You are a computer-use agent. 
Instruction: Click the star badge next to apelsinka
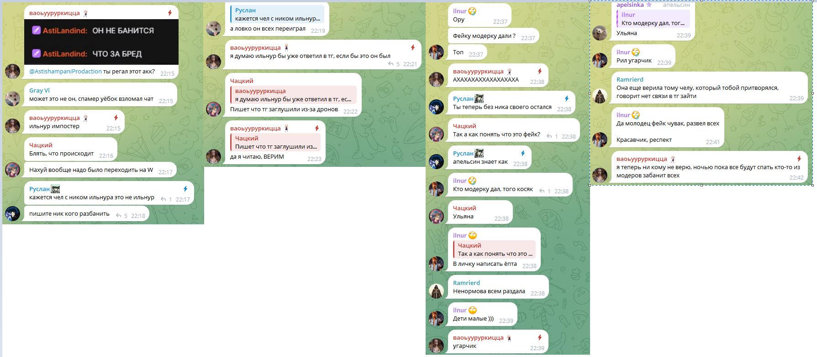(x=649, y=5)
